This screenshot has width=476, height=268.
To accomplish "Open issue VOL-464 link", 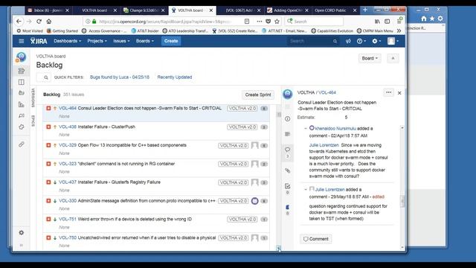I will point(68,108).
